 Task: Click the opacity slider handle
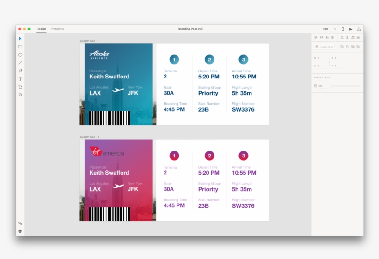pyautogui.click(x=330, y=86)
